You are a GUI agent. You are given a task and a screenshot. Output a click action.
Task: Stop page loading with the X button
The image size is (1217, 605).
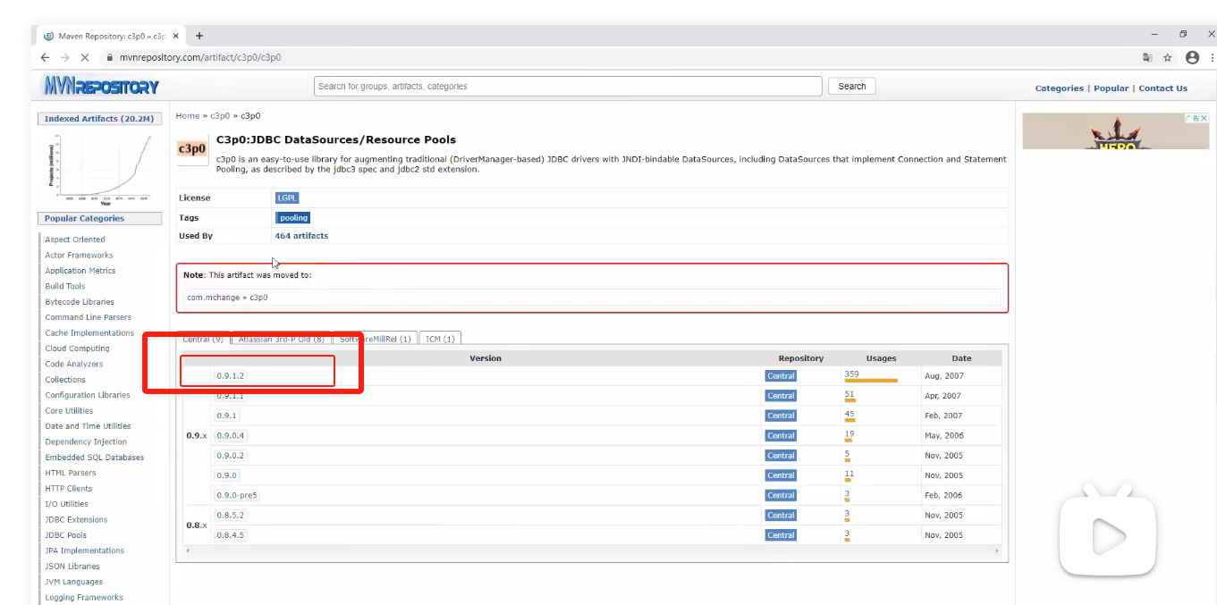[x=84, y=57]
